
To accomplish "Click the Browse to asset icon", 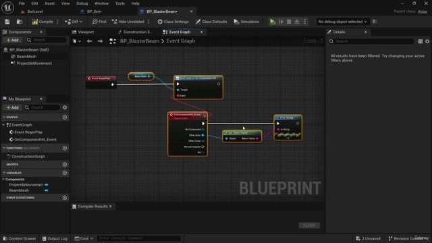I will click(x=20, y=22).
